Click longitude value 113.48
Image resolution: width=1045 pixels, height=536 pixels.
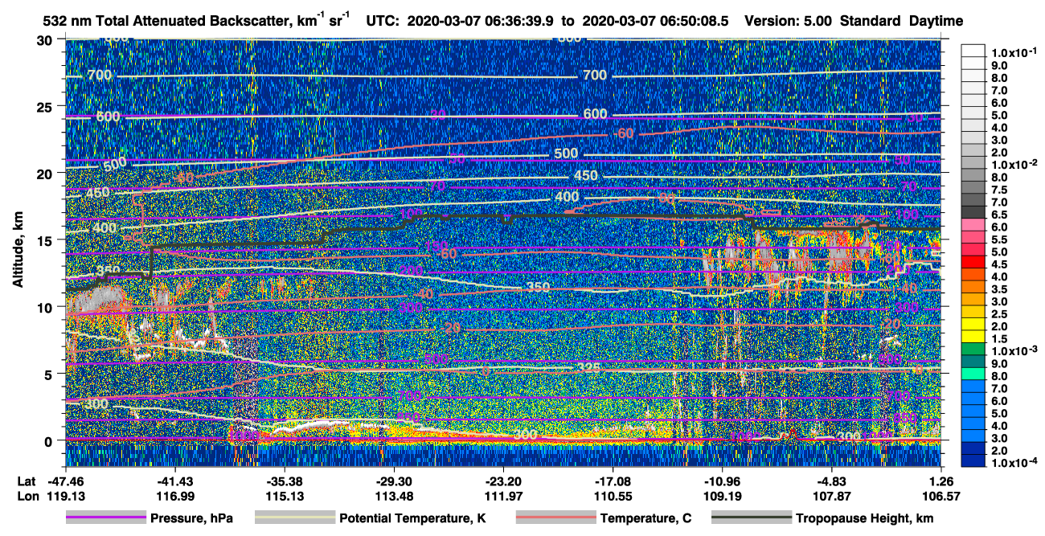click(394, 496)
